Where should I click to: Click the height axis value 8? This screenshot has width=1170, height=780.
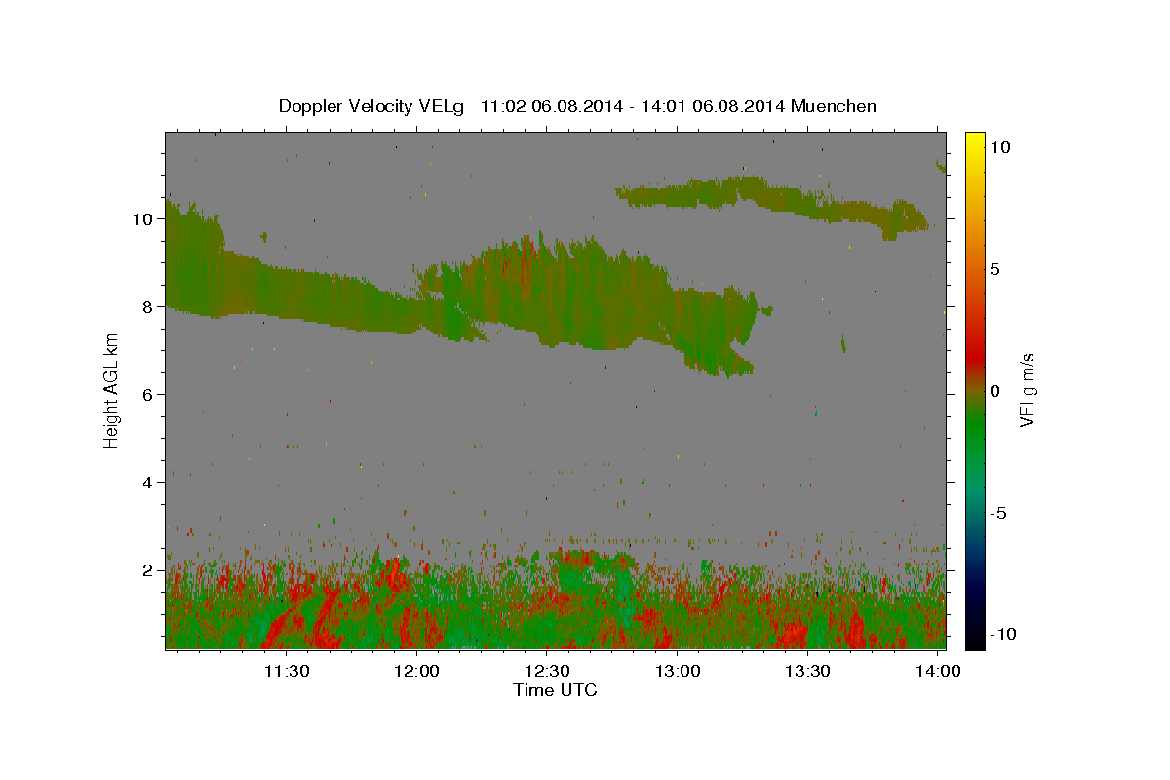(x=148, y=307)
